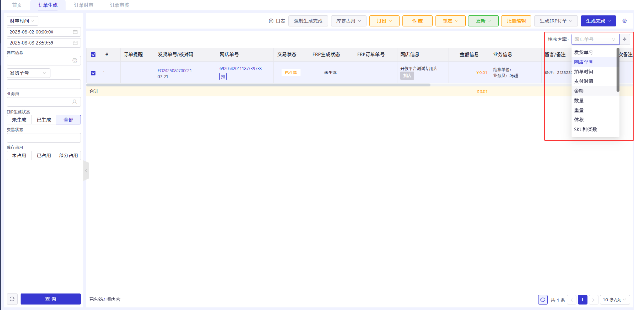This screenshot has height=310, width=634.
Task: Choose 数量 sort option
Action: (x=594, y=101)
